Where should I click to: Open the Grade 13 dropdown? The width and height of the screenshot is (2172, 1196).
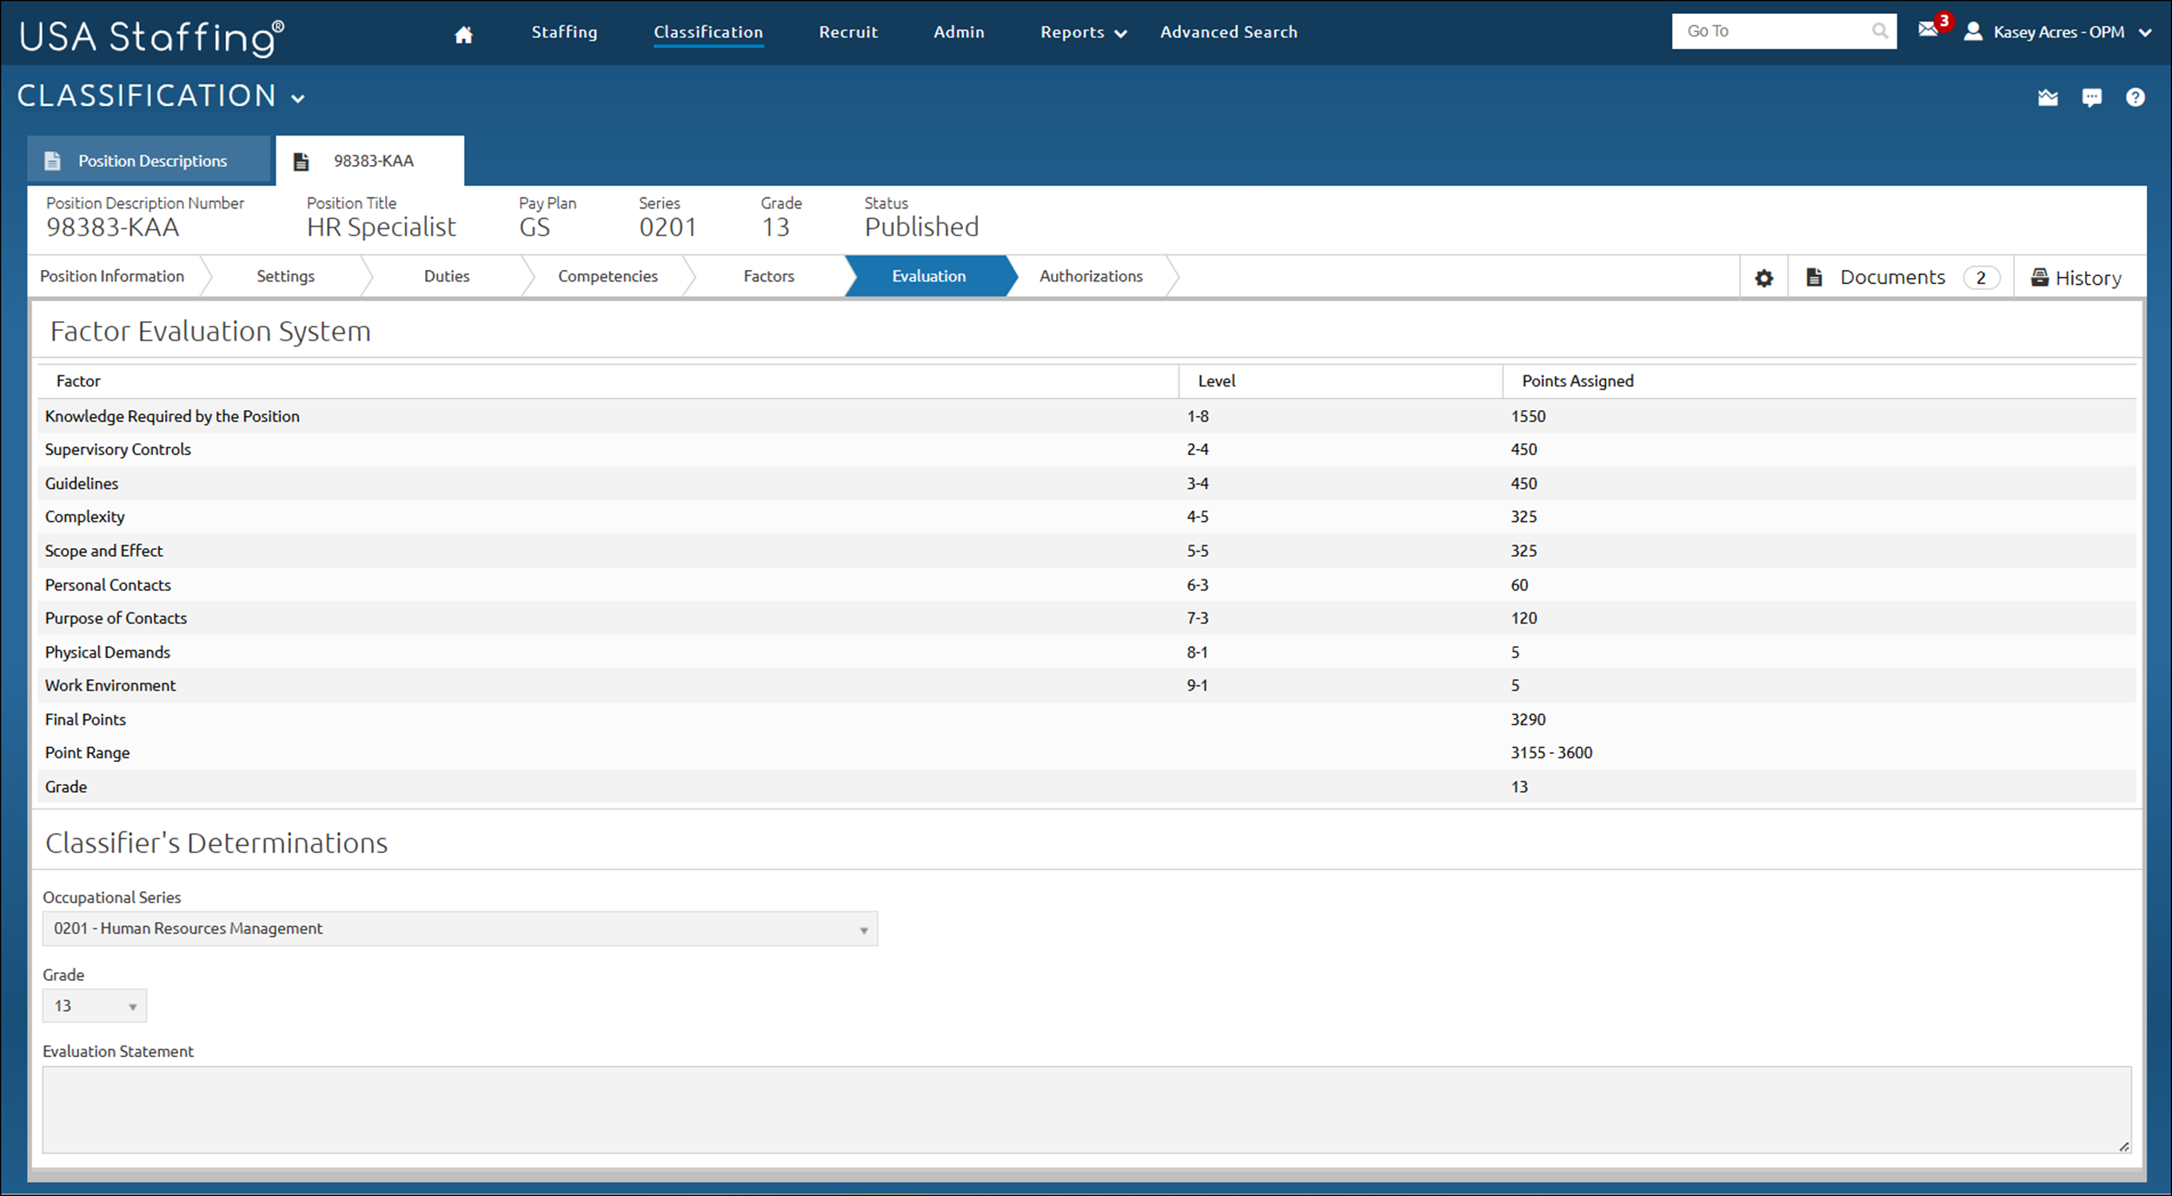coord(94,1006)
